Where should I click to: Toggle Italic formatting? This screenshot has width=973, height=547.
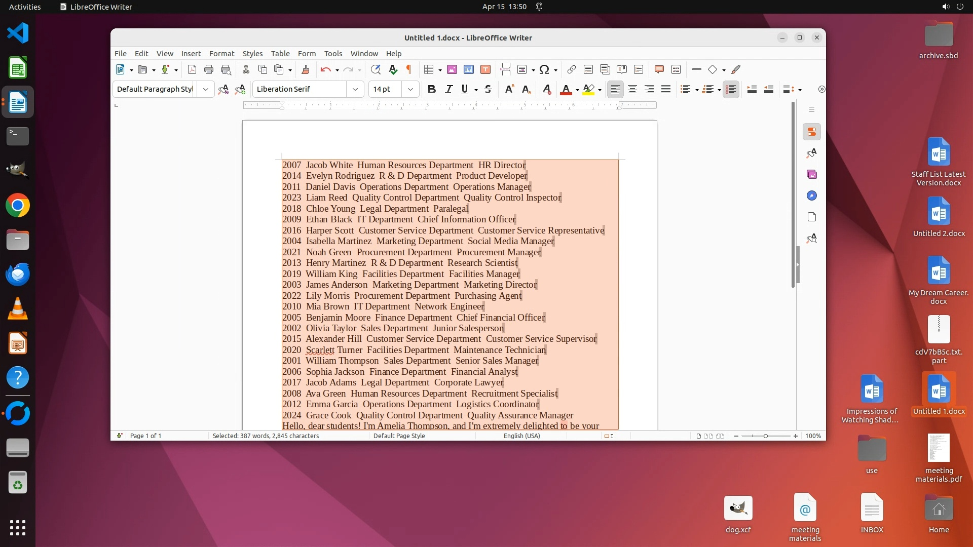click(x=448, y=89)
